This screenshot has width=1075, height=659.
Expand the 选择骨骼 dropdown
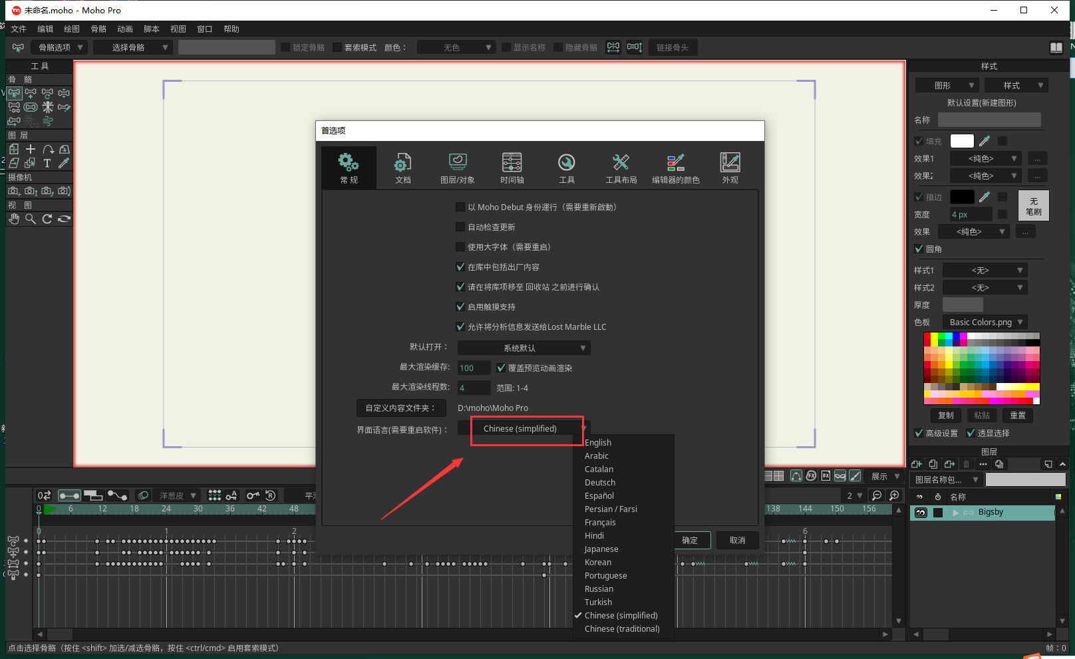click(133, 47)
